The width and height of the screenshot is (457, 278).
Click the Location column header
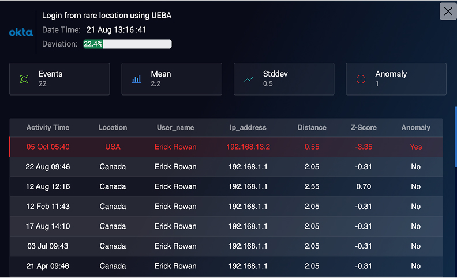point(113,127)
